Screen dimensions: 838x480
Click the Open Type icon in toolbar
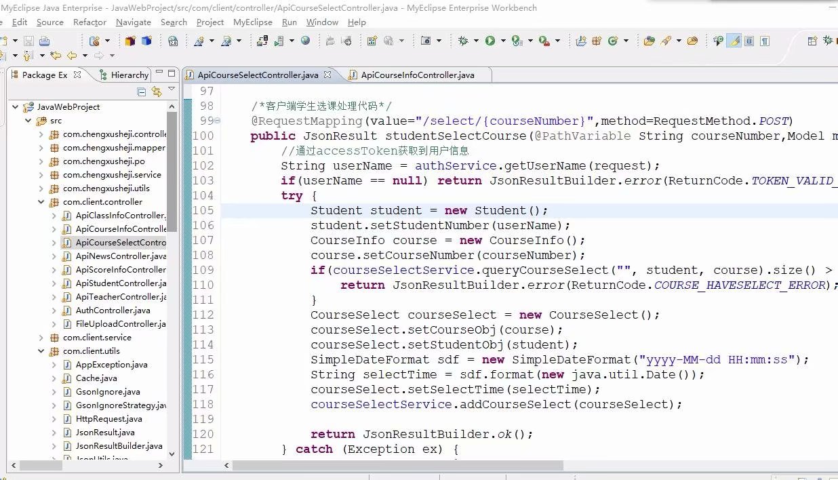tap(649, 41)
